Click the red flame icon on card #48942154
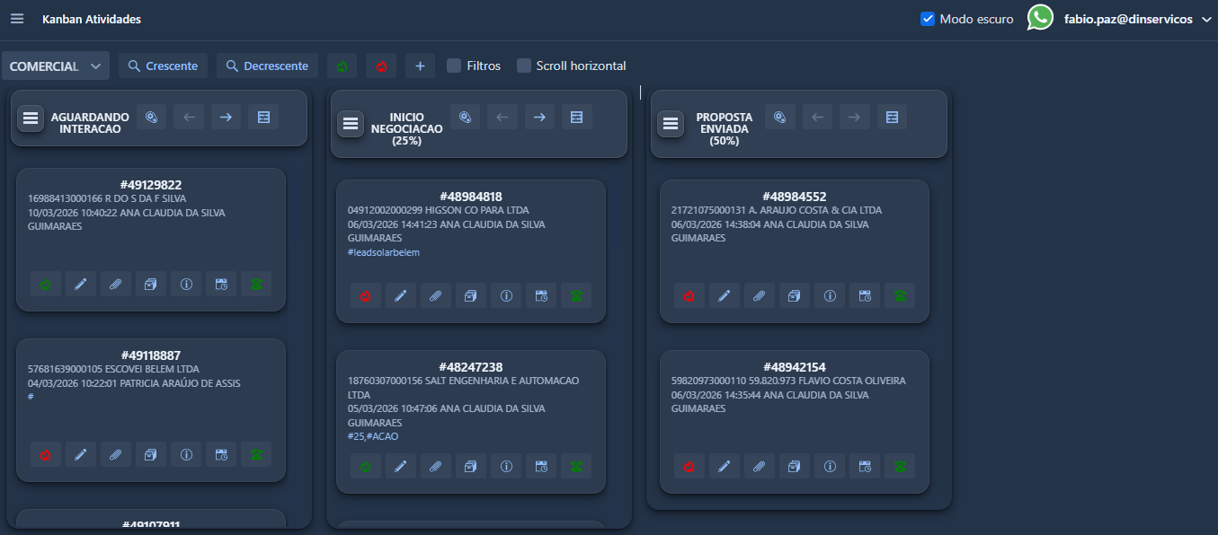Image resolution: width=1218 pixels, height=535 pixels. tap(689, 466)
